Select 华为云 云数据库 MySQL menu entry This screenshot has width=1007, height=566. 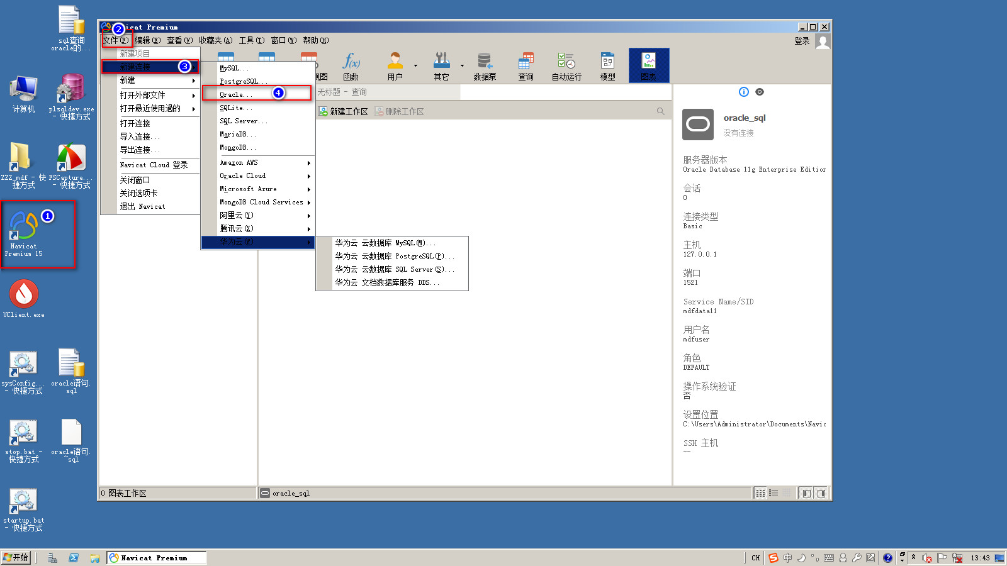click(385, 243)
